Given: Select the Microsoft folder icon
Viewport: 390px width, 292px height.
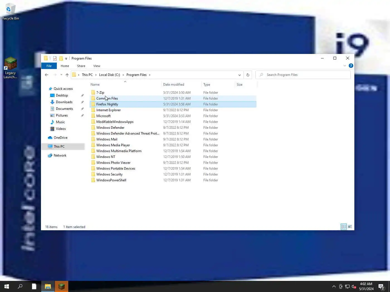Looking at the screenshot, I should tap(93, 116).
